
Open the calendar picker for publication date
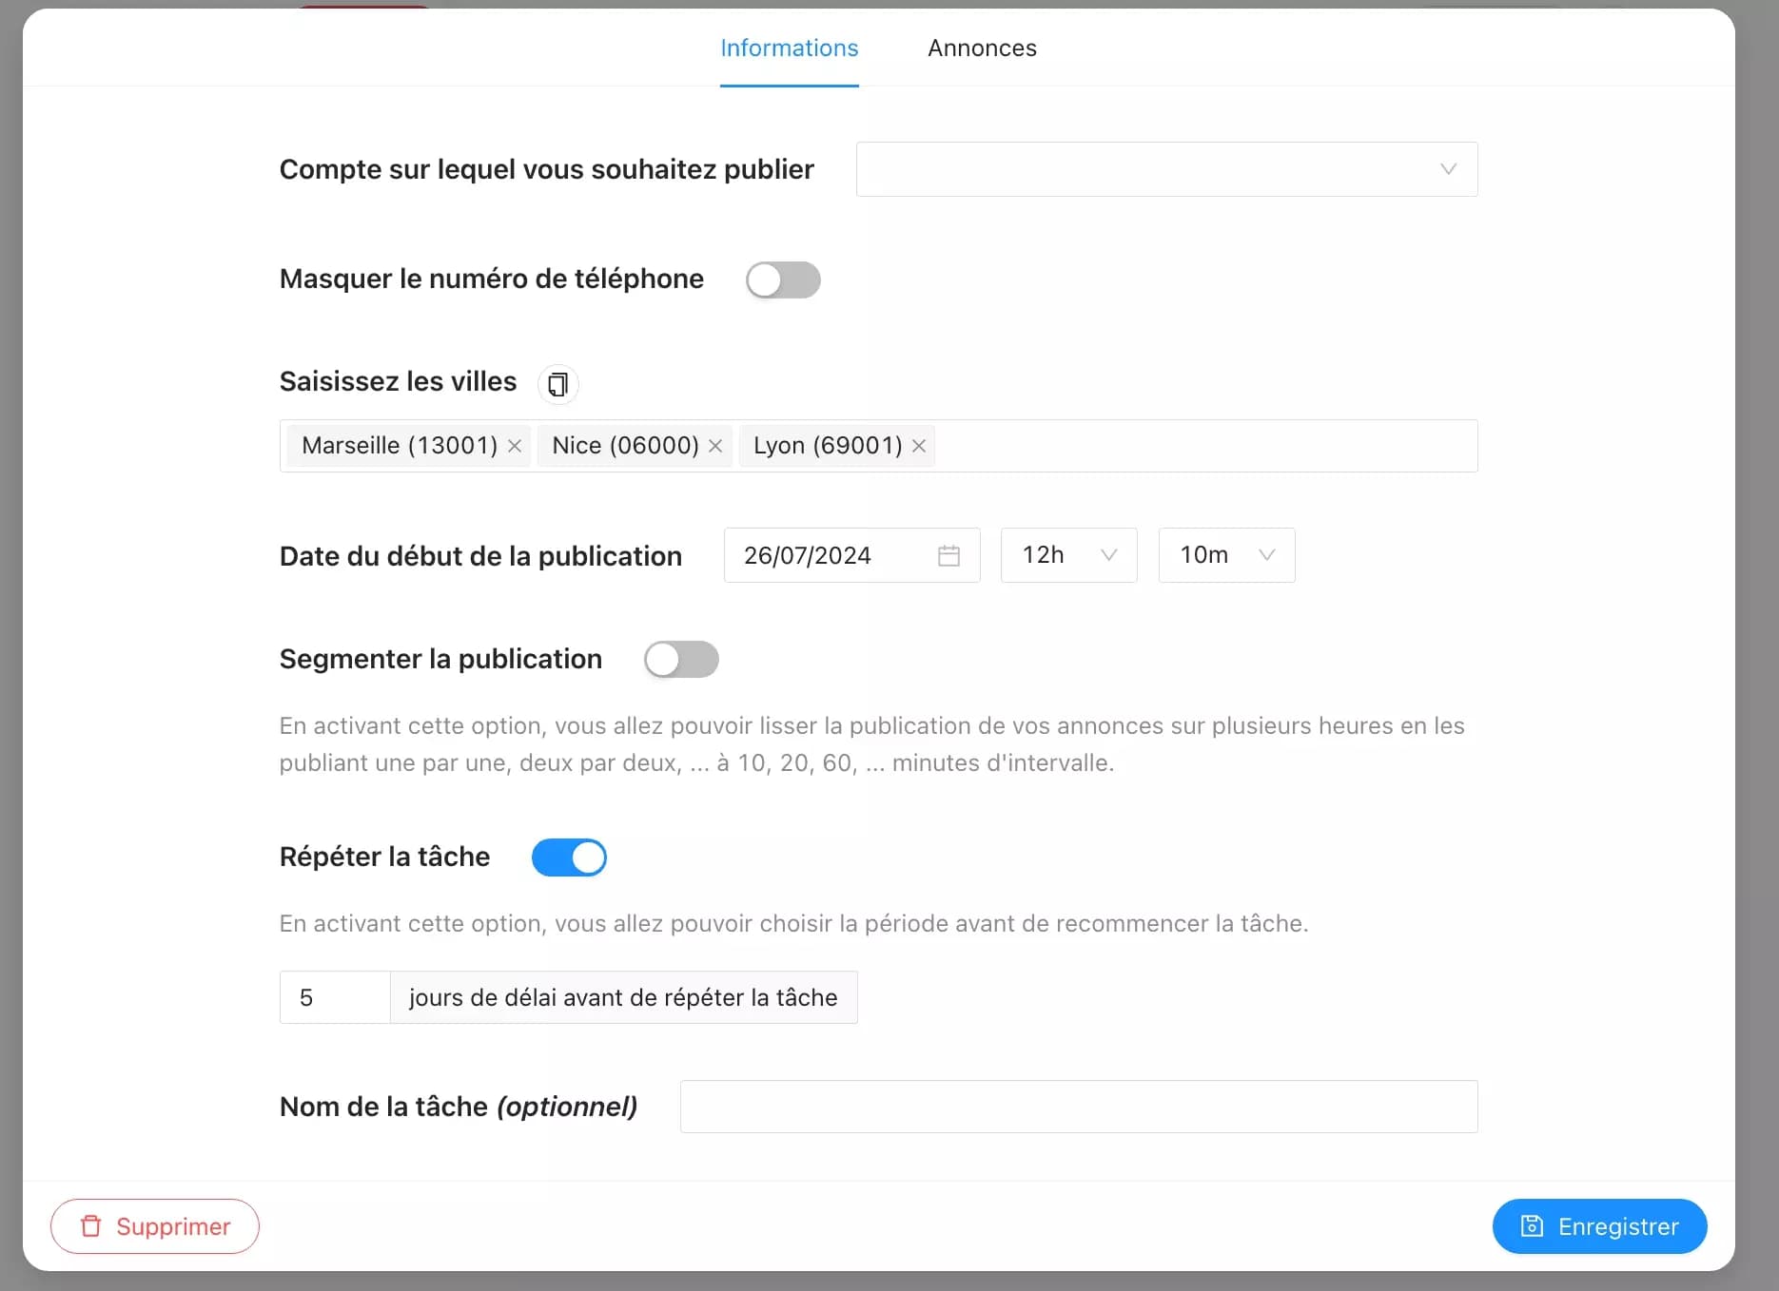click(x=948, y=555)
